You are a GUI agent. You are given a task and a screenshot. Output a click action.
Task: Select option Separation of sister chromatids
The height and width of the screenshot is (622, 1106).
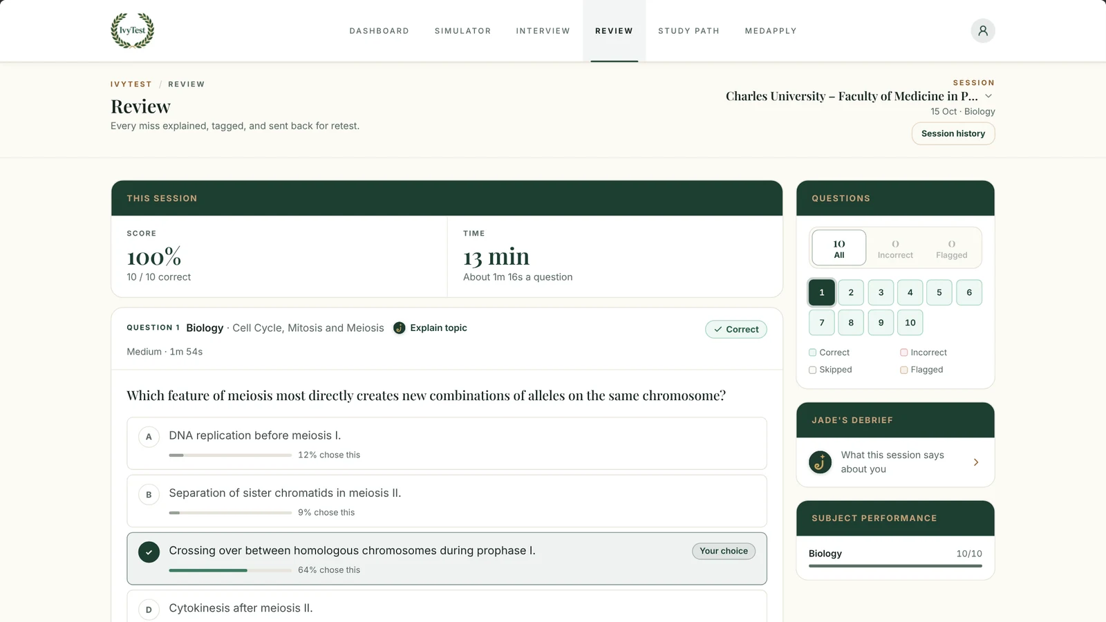click(x=447, y=500)
